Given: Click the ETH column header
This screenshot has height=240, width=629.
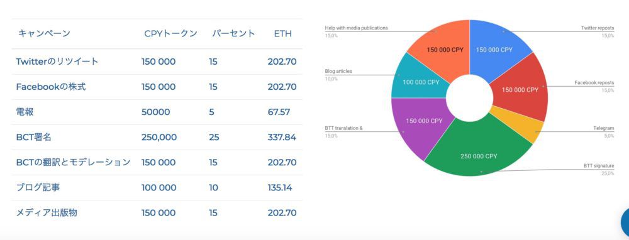Looking at the screenshot, I should [x=283, y=34].
